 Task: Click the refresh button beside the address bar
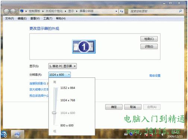click(x=122, y=11)
